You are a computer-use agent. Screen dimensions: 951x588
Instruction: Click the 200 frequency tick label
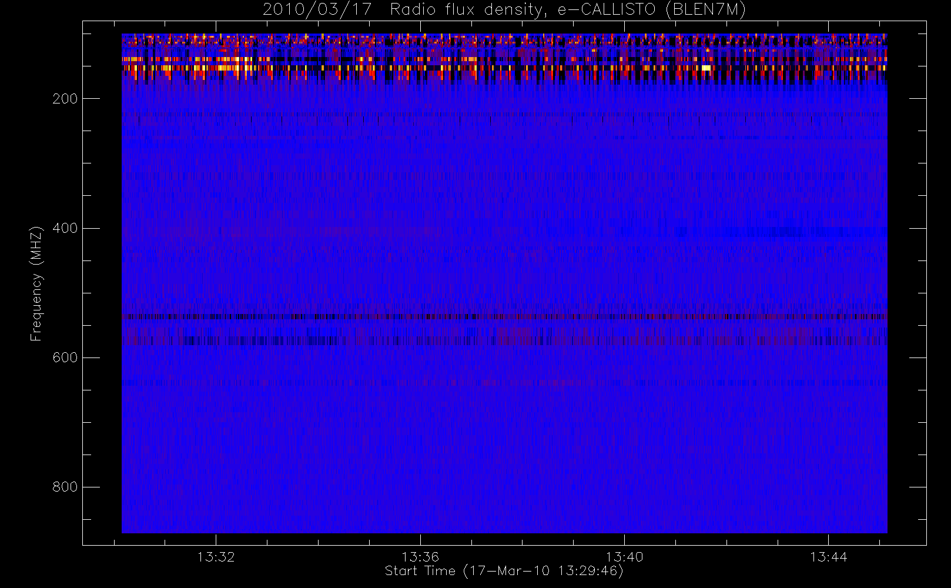(65, 99)
